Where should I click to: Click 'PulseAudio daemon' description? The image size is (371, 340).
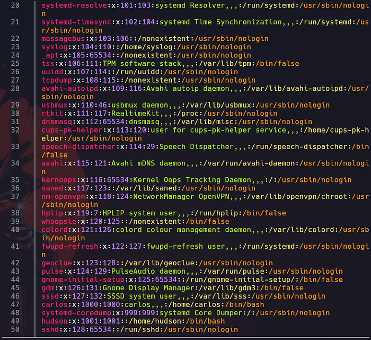tap(148, 272)
